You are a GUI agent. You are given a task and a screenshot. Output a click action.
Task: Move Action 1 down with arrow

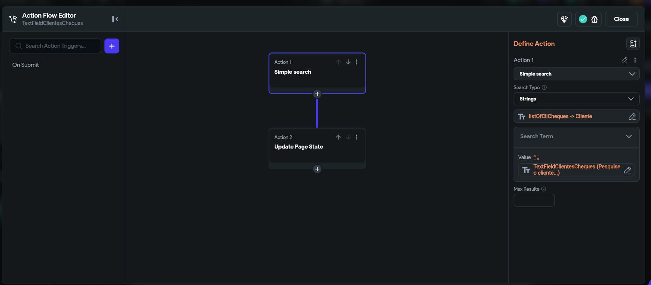click(348, 62)
